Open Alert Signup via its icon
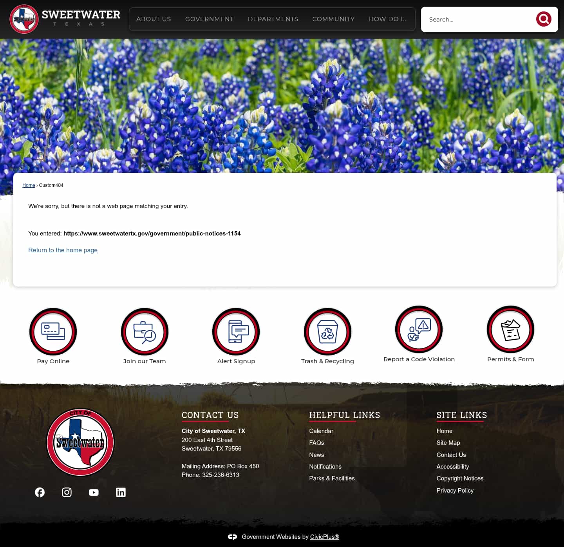564x547 pixels. point(236,331)
